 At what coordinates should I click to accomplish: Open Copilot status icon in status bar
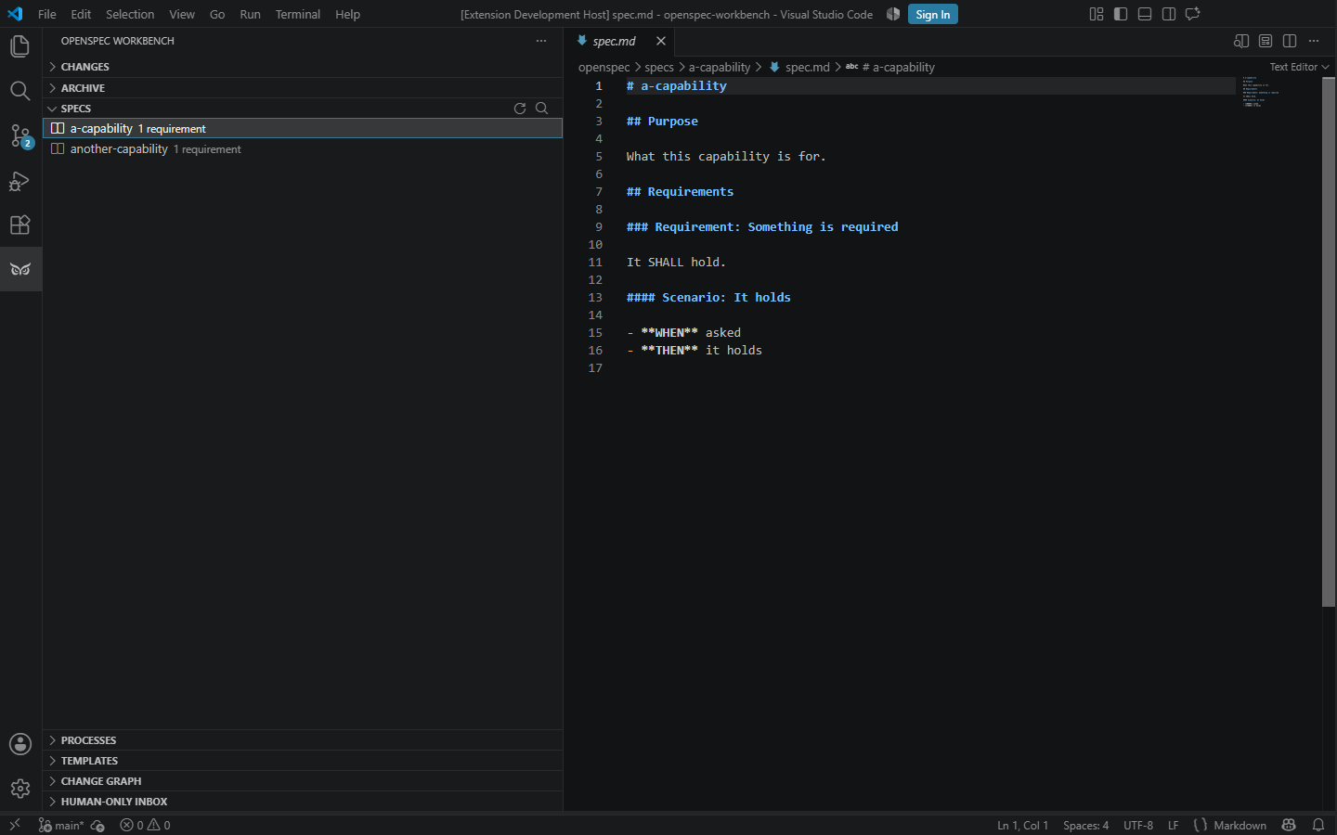1289,825
